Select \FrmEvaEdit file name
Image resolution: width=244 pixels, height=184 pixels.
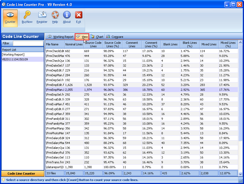[55, 99]
